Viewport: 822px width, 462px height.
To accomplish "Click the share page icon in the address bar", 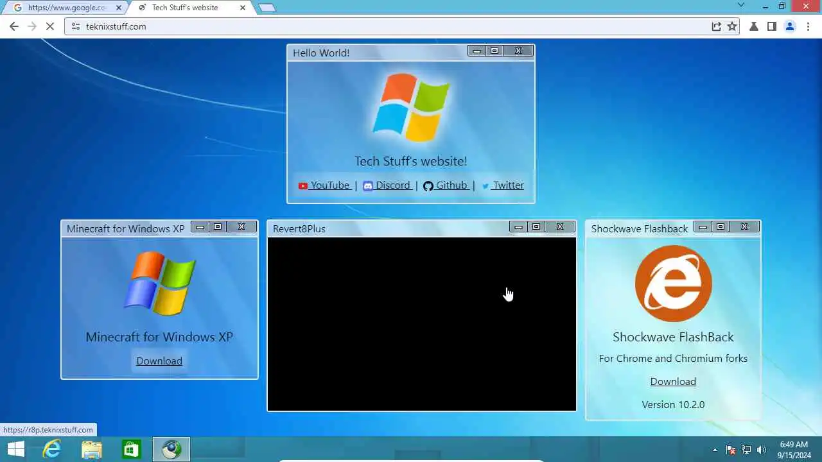I will point(716,26).
